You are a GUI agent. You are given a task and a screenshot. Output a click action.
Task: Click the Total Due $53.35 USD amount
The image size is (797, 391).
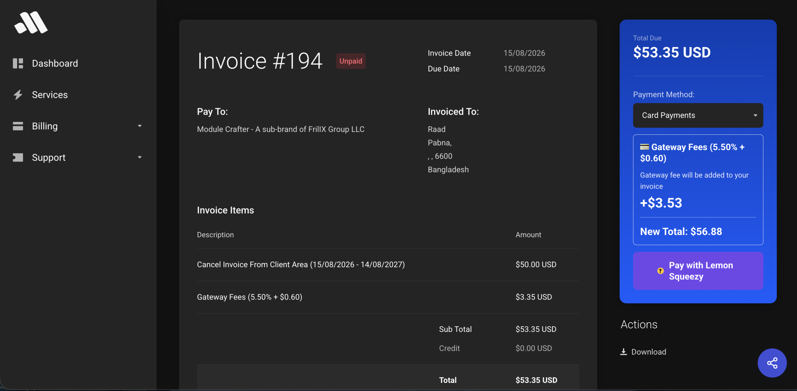(672, 52)
